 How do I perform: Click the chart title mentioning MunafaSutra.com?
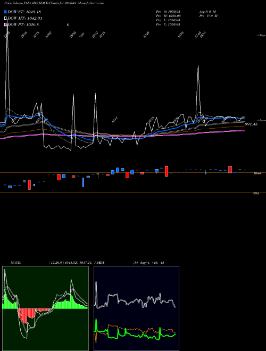click(x=54, y=3)
